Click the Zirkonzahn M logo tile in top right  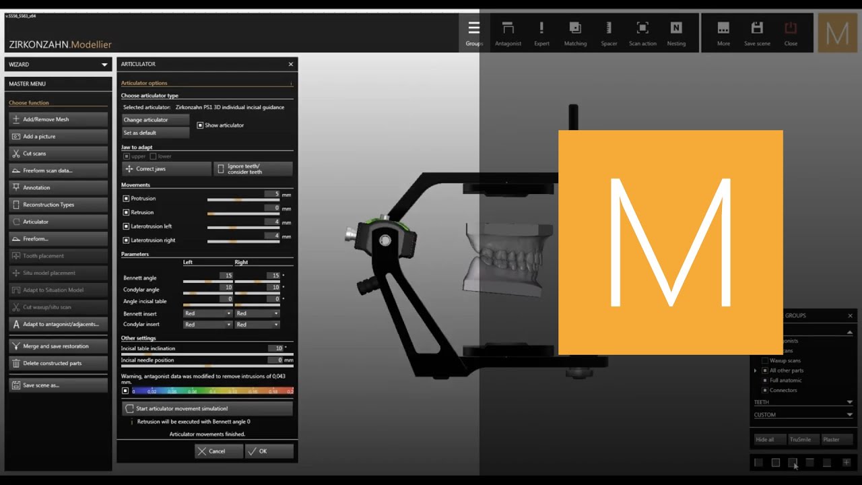click(x=837, y=33)
